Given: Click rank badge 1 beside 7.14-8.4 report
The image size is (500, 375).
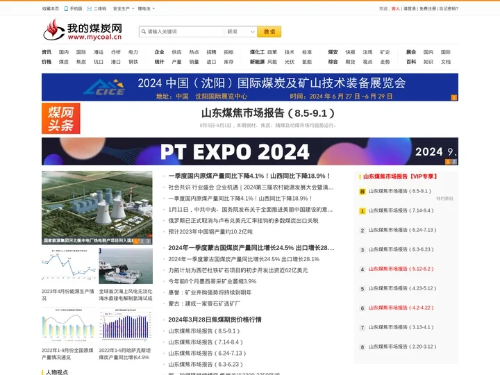Looking at the screenshot, I should tap(362, 211).
